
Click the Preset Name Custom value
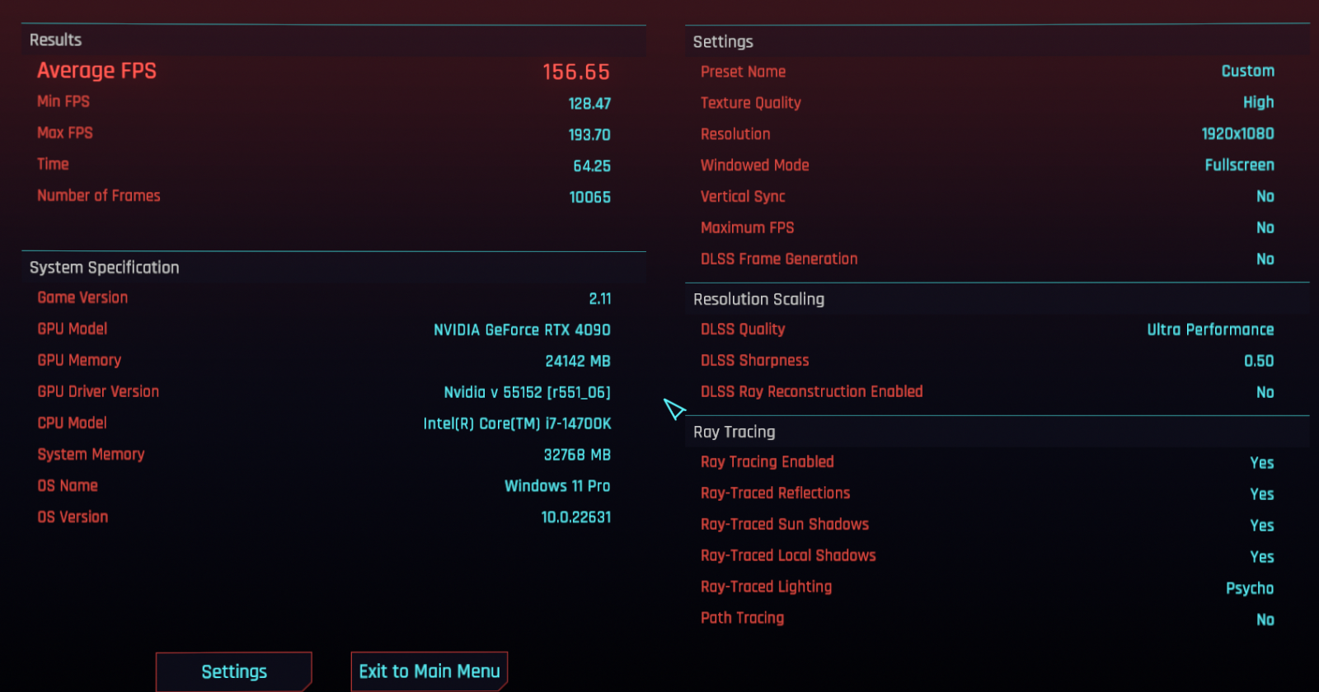(x=1247, y=71)
